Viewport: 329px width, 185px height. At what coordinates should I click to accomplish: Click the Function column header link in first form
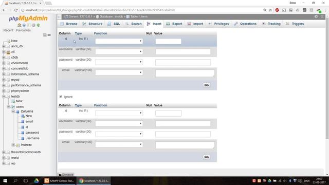point(101,33)
